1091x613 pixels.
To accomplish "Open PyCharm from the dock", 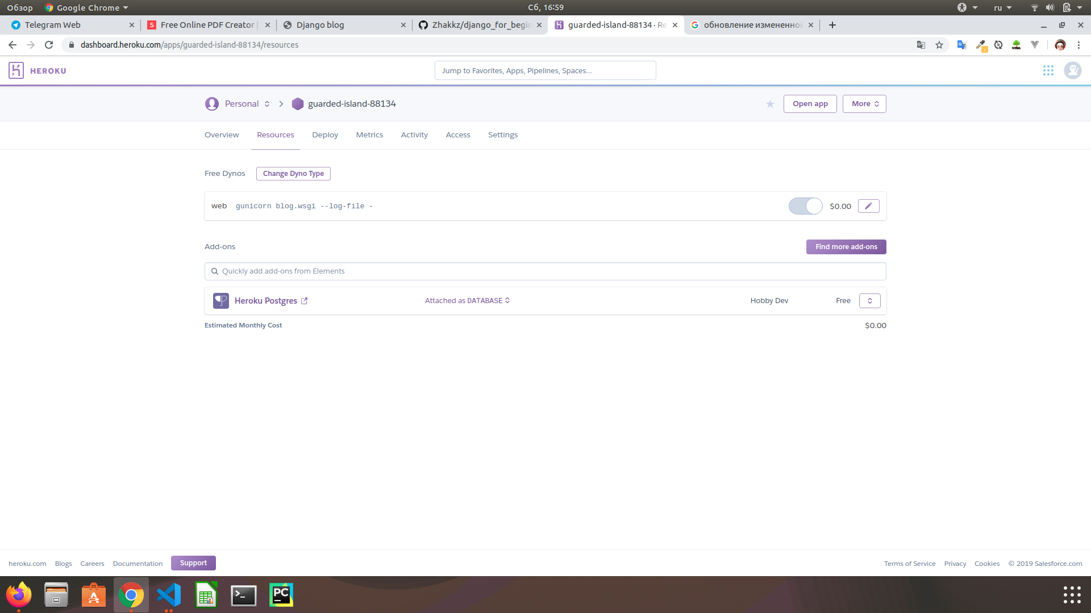I will point(281,595).
